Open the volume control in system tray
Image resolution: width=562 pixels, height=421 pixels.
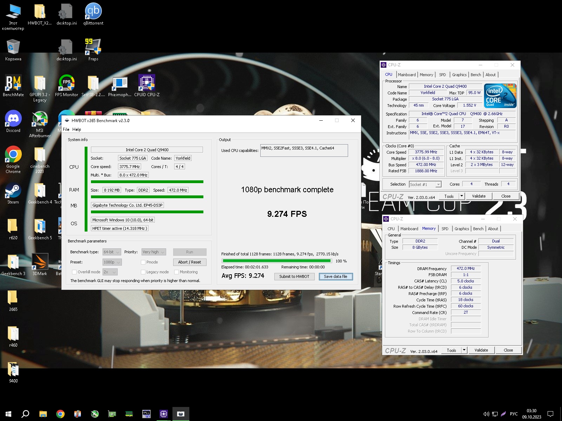(x=486, y=414)
